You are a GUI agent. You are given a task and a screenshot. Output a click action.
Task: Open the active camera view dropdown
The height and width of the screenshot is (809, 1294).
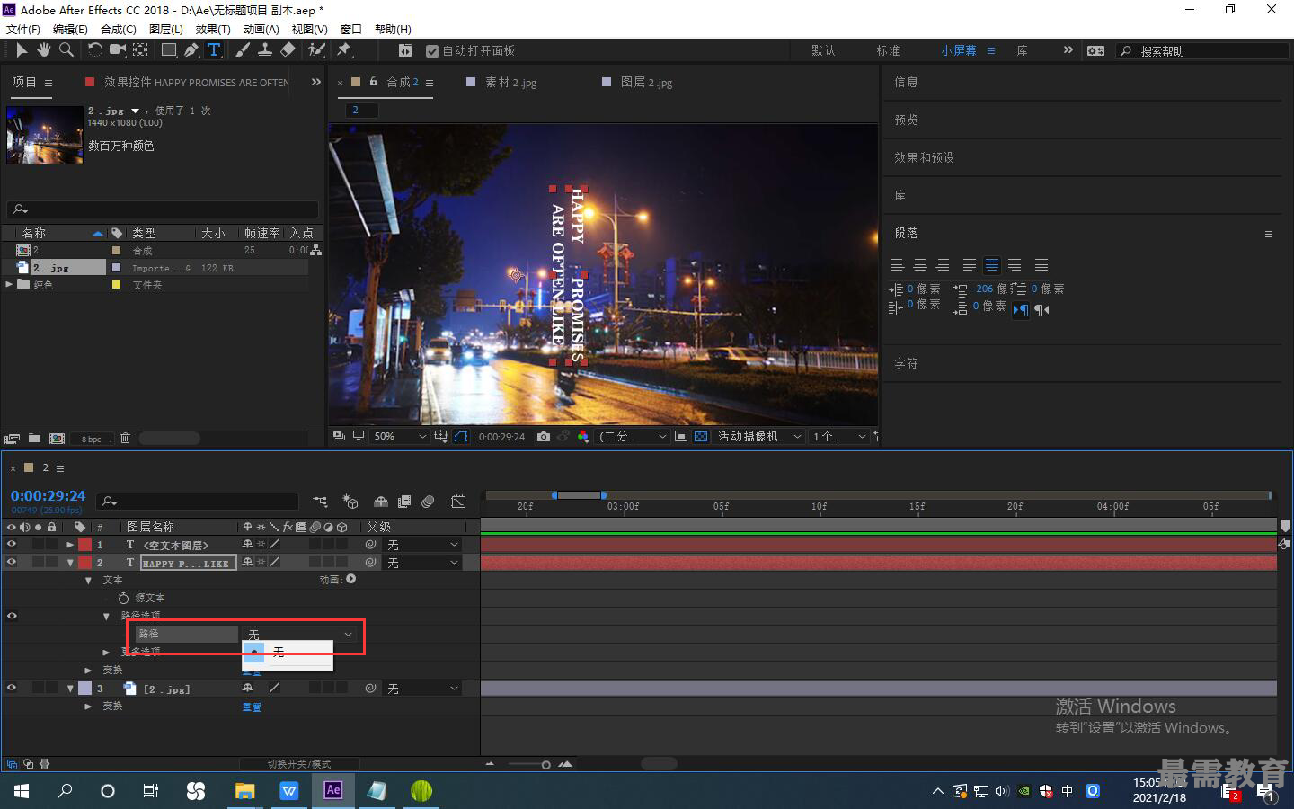(x=758, y=436)
